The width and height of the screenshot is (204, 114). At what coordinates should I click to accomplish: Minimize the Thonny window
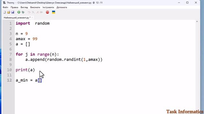pos(179,3)
